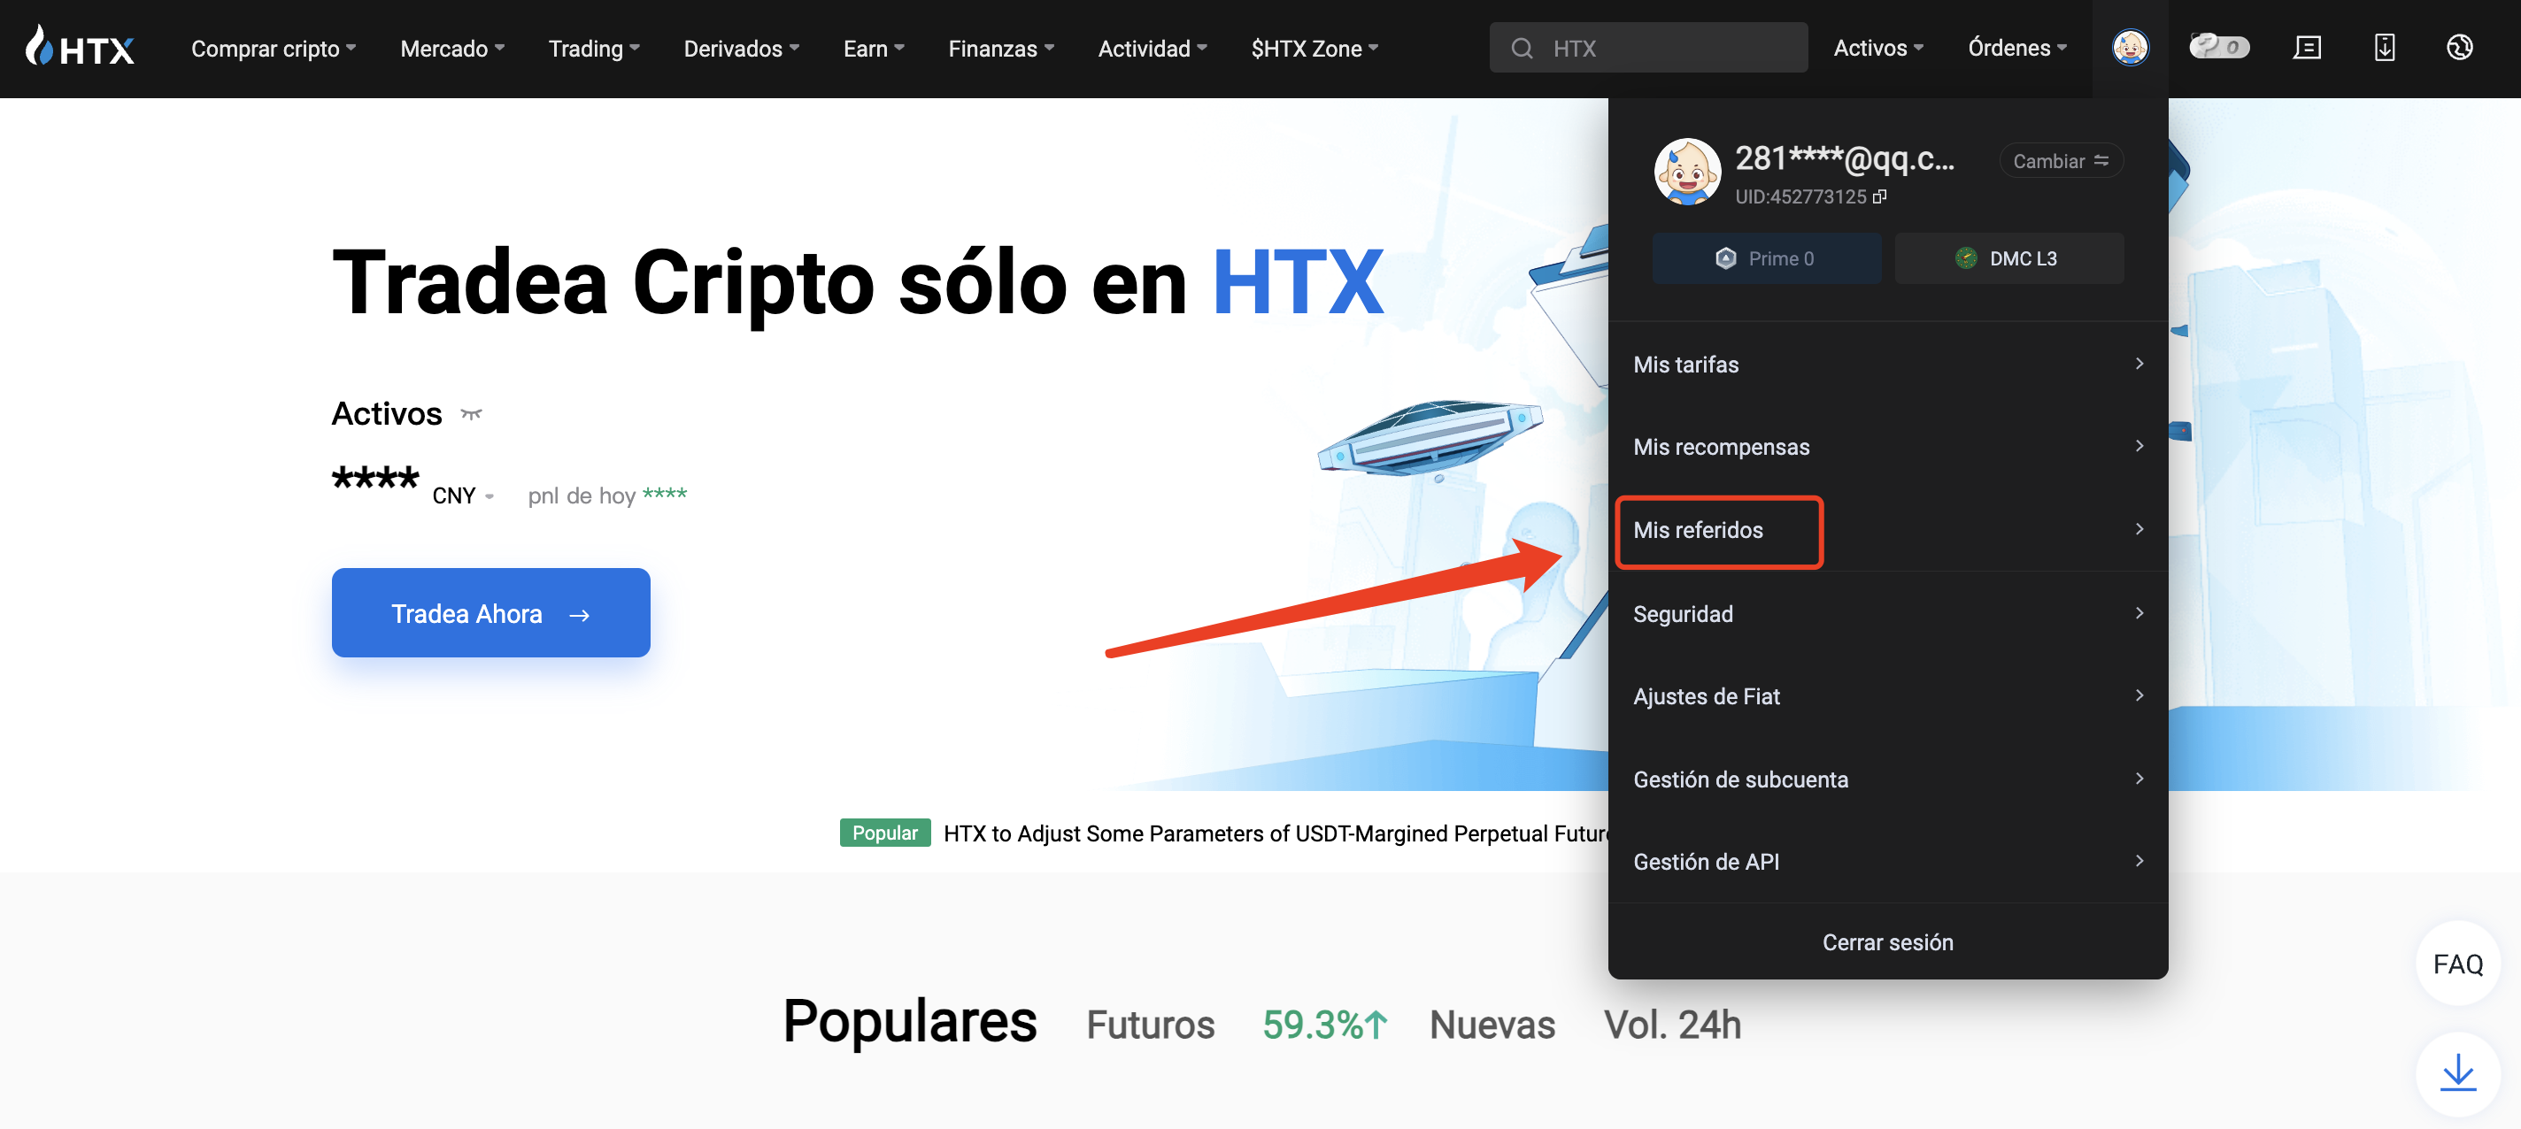
Task: Click Cerrar sesión to log out
Action: click(1887, 941)
